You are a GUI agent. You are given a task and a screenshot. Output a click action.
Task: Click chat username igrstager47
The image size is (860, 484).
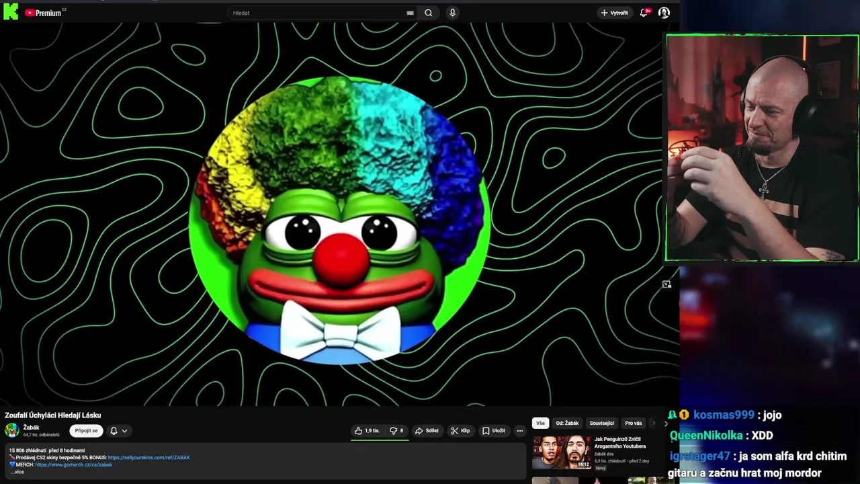click(x=700, y=456)
